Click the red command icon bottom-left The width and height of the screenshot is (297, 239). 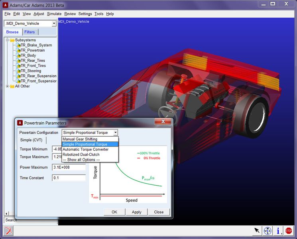(x=8, y=231)
